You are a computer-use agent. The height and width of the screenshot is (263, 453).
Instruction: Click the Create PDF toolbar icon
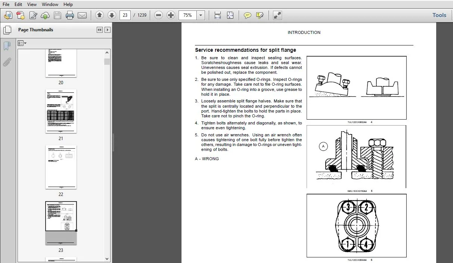point(21,15)
